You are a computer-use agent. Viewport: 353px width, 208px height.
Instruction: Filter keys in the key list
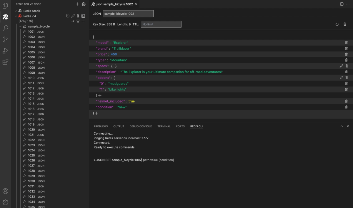(77, 21)
